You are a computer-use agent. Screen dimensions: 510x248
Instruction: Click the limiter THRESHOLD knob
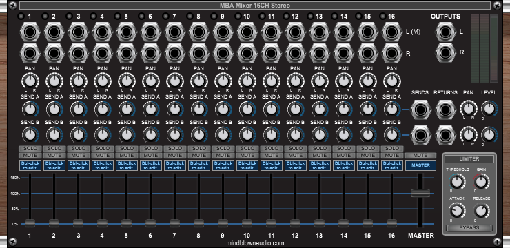click(x=457, y=182)
